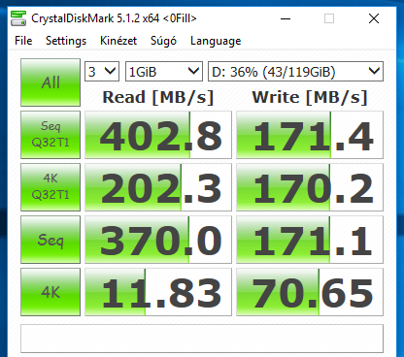Start the Seq Q32T1 test
The height and width of the screenshot is (357, 404).
click(50, 135)
